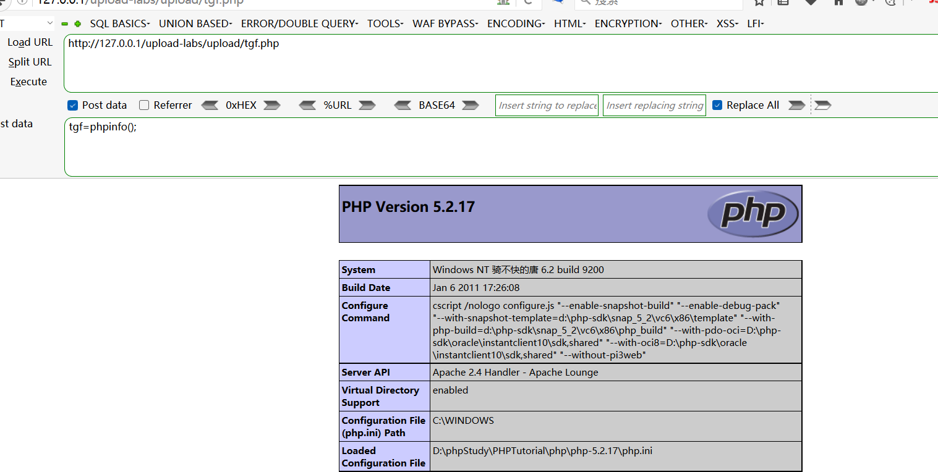This screenshot has width=938, height=472.
Task: Open the UNION BASED dropdown menu
Action: (x=195, y=23)
